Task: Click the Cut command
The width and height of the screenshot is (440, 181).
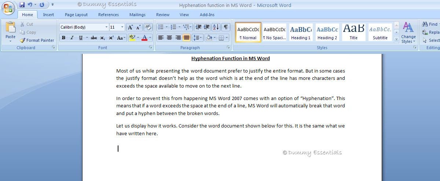Action: click(26, 24)
